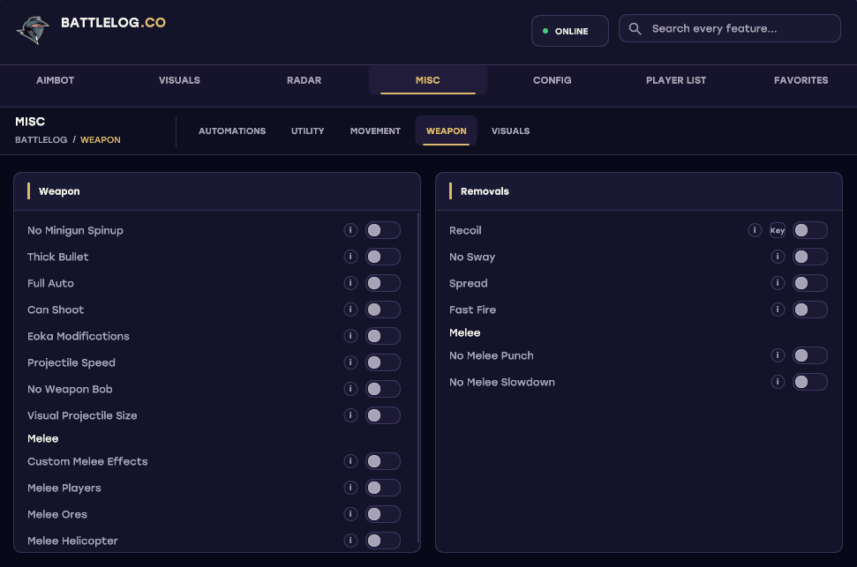Click the Battlelog helmet logo icon

point(33,30)
